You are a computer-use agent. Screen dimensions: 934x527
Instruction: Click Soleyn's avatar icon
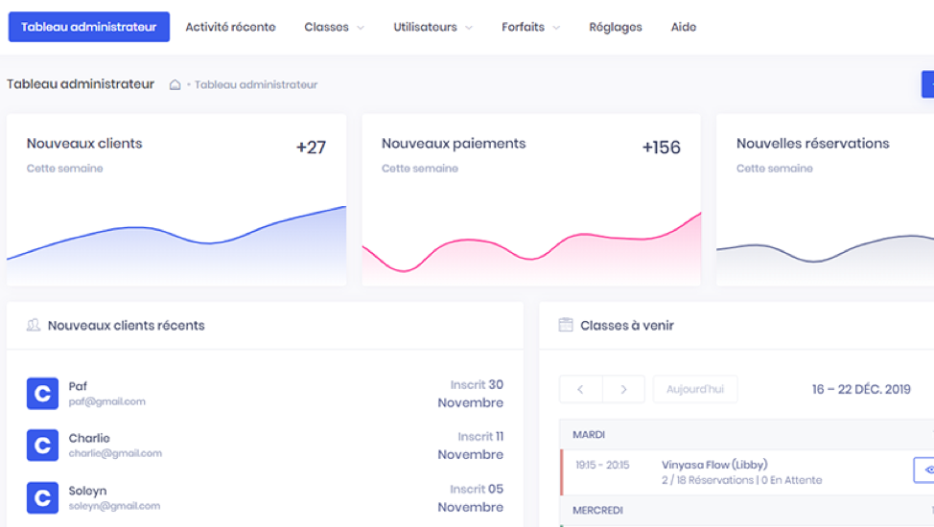click(x=42, y=498)
